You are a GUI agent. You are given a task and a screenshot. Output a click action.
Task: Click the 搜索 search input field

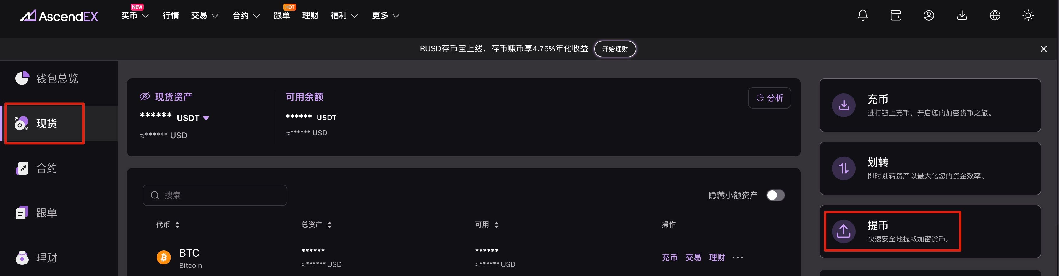click(x=215, y=195)
